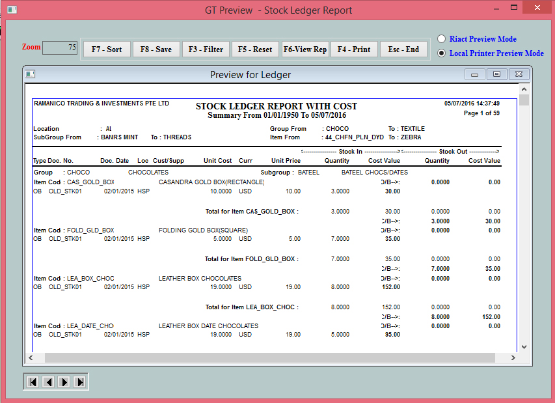Maximize the Preview for Ledger window

click(496, 75)
